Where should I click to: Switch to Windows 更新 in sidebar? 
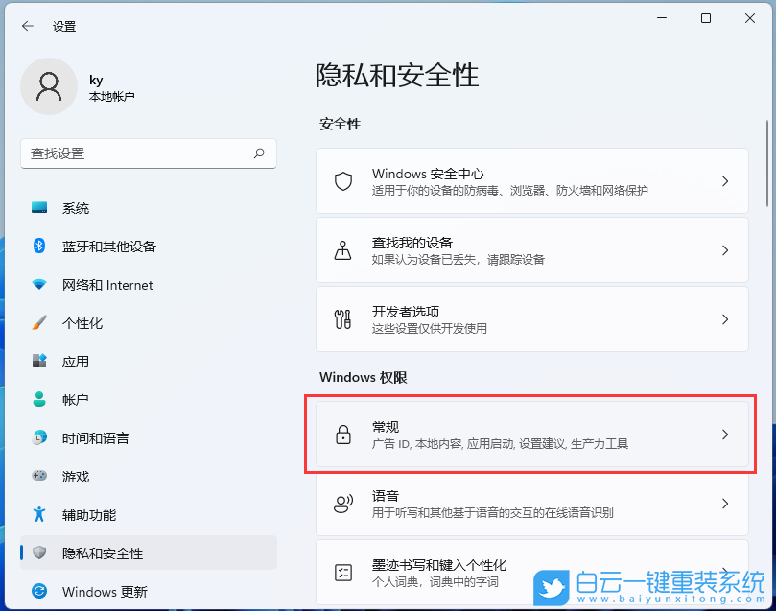point(38,592)
